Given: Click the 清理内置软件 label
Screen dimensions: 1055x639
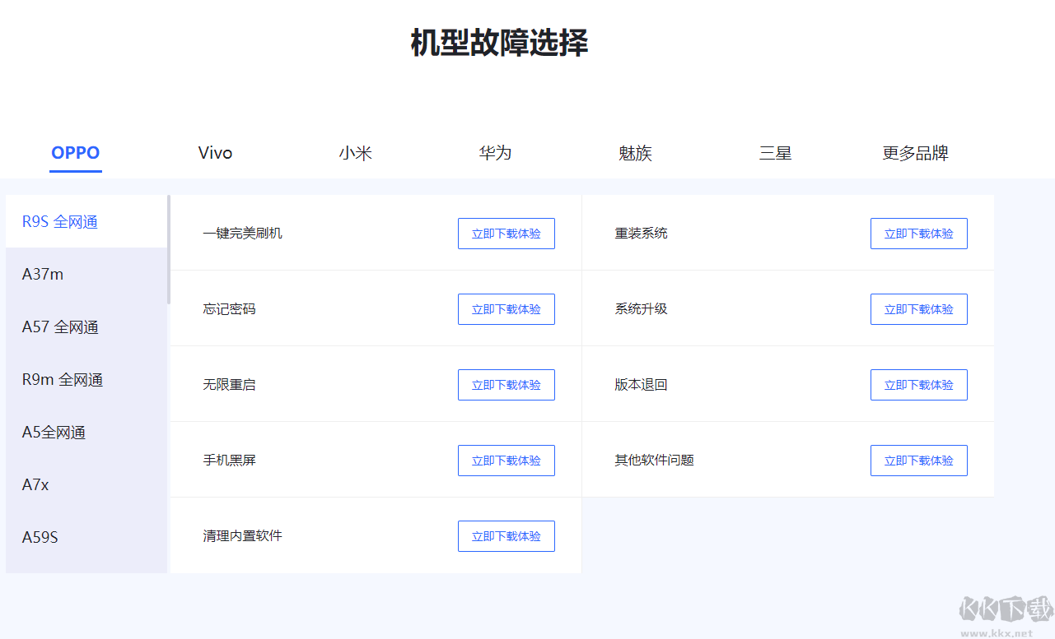Looking at the screenshot, I should coord(242,536).
